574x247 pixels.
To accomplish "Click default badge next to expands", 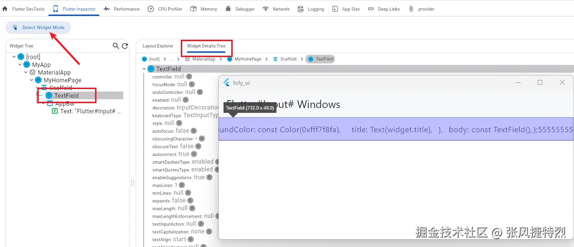I will tap(191, 201).
